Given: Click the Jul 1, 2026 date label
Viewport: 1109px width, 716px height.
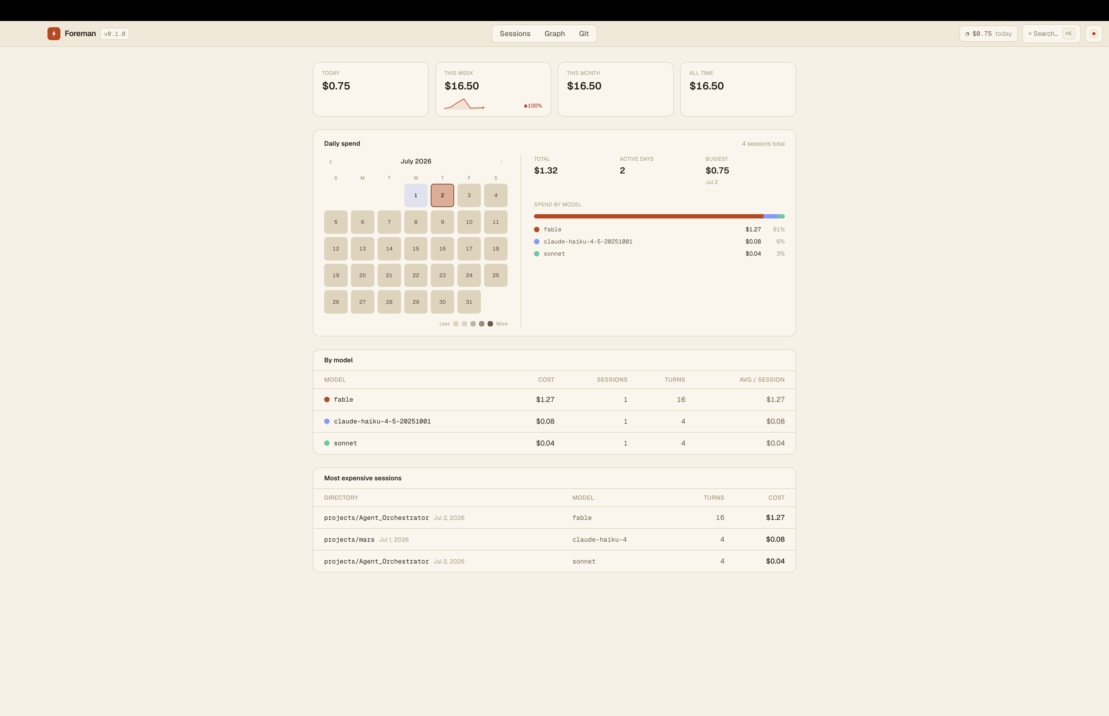Looking at the screenshot, I should [394, 540].
